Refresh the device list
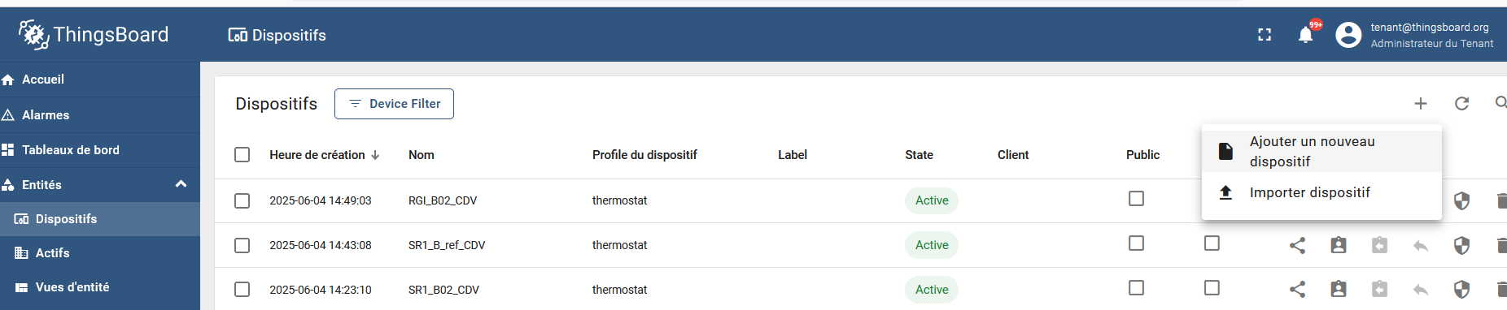1507x310 pixels. [x=1461, y=103]
